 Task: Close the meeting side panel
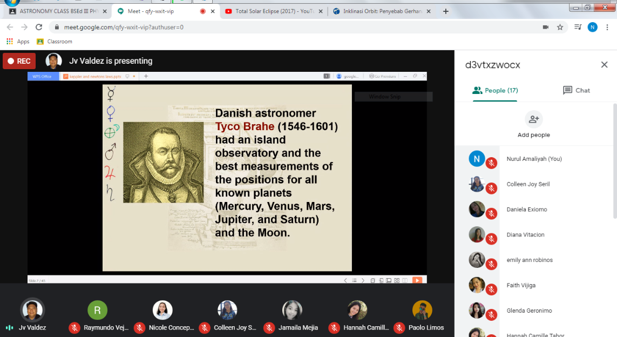point(604,65)
